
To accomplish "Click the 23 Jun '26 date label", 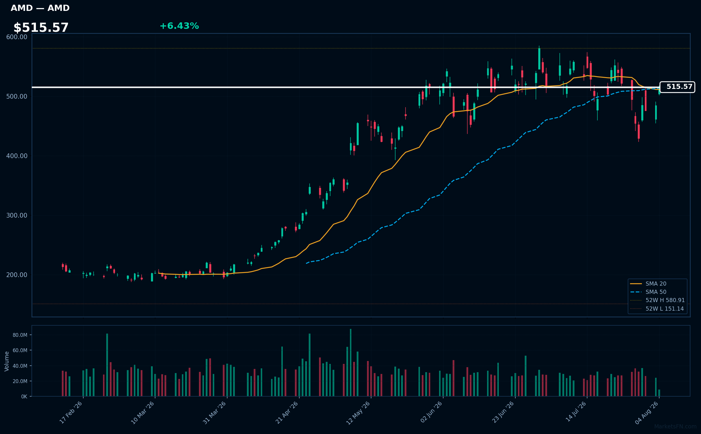I will pyautogui.click(x=503, y=412).
